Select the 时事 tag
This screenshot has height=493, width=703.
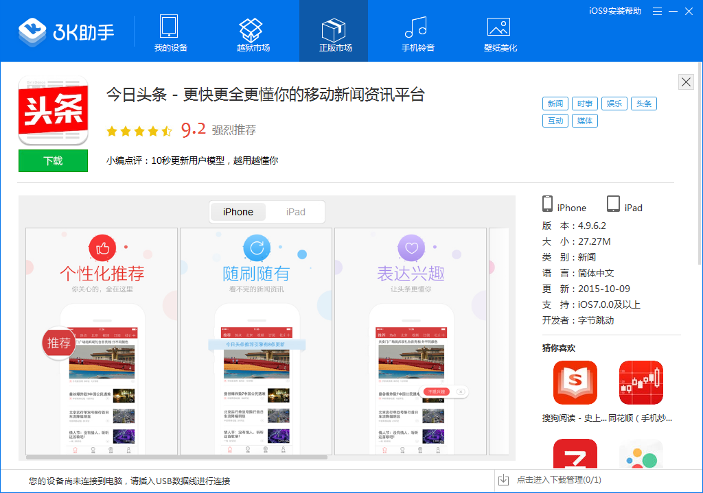pyautogui.click(x=585, y=104)
